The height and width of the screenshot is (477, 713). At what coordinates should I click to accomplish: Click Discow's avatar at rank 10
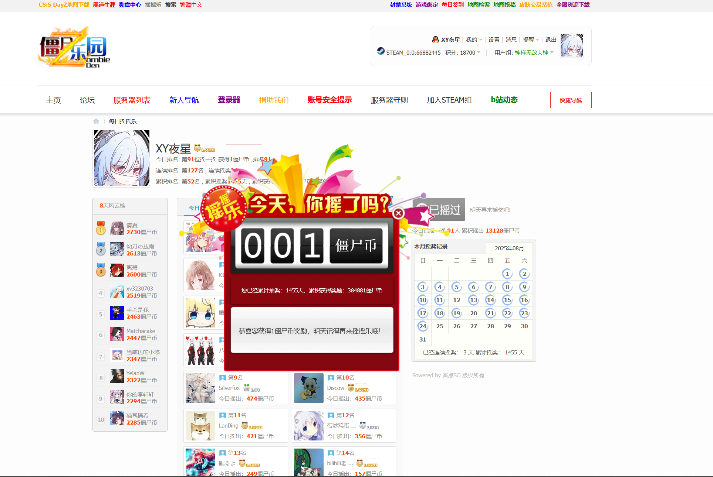[309, 388]
